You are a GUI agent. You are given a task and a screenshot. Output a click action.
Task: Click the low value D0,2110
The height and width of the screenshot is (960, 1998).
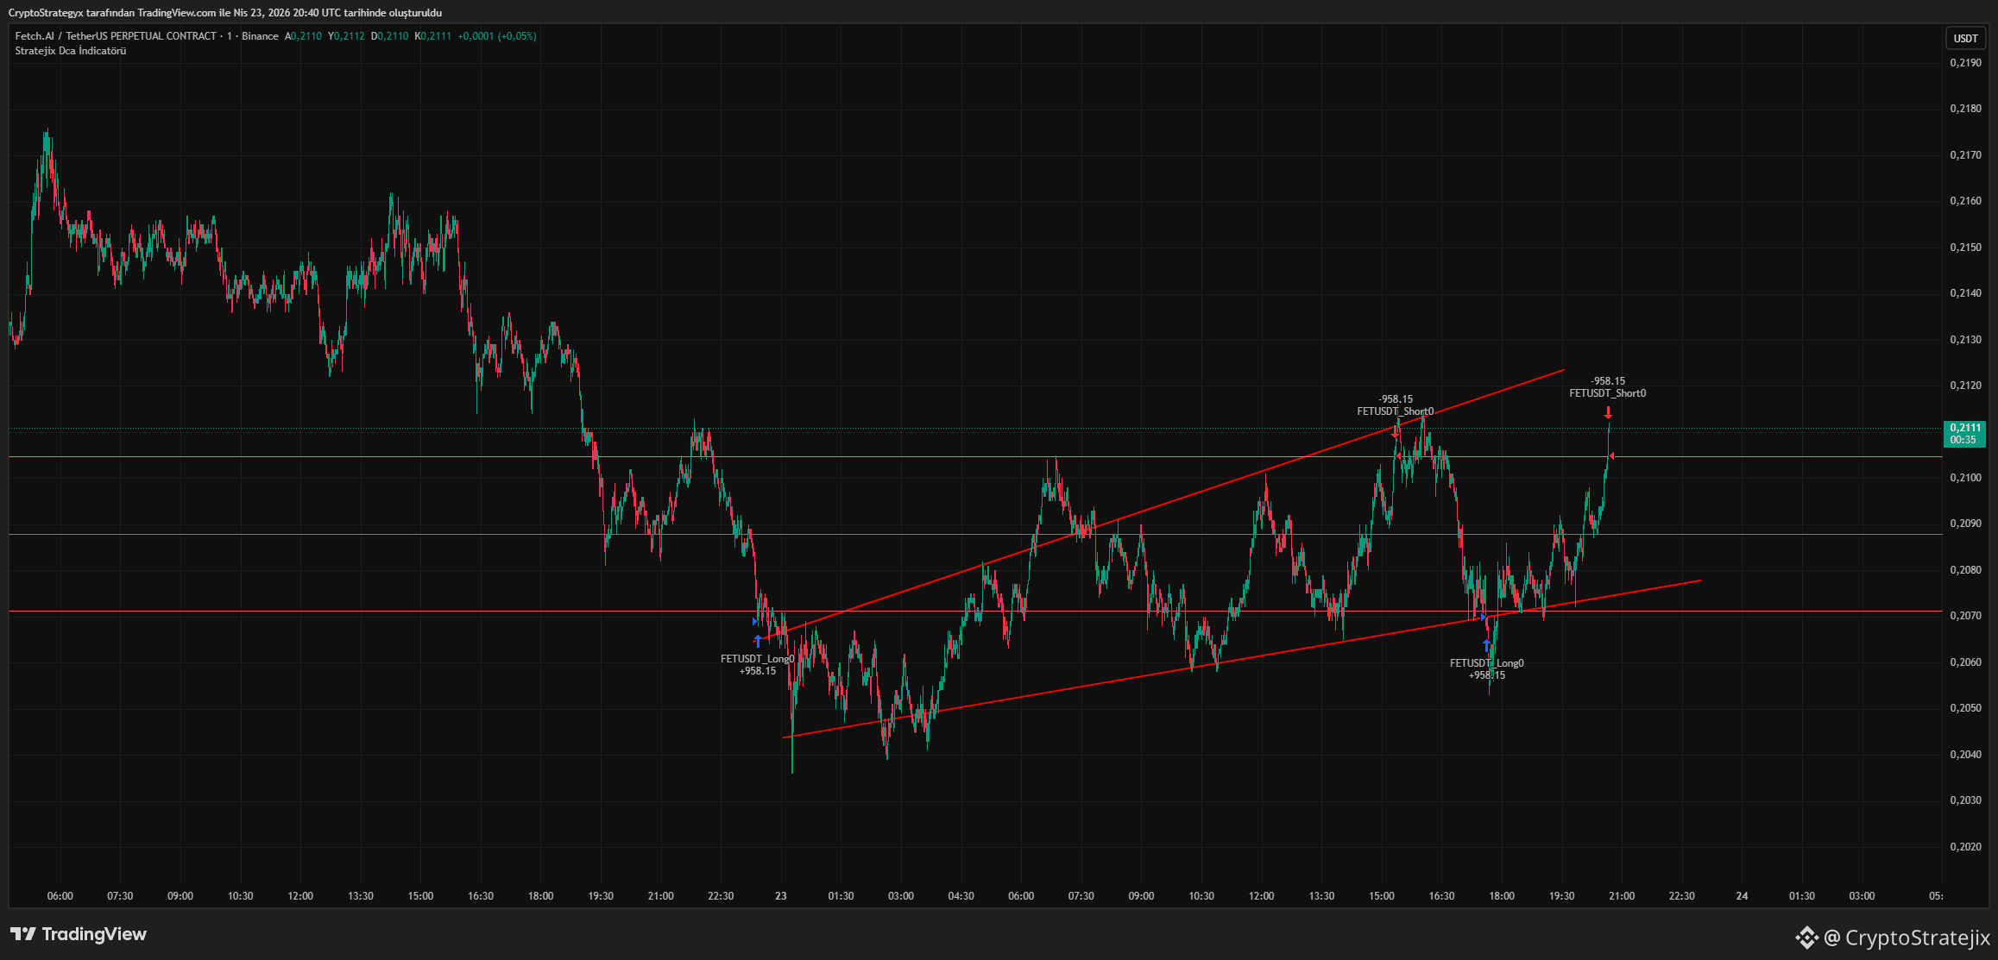pyautogui.click(x=390, y=36)
